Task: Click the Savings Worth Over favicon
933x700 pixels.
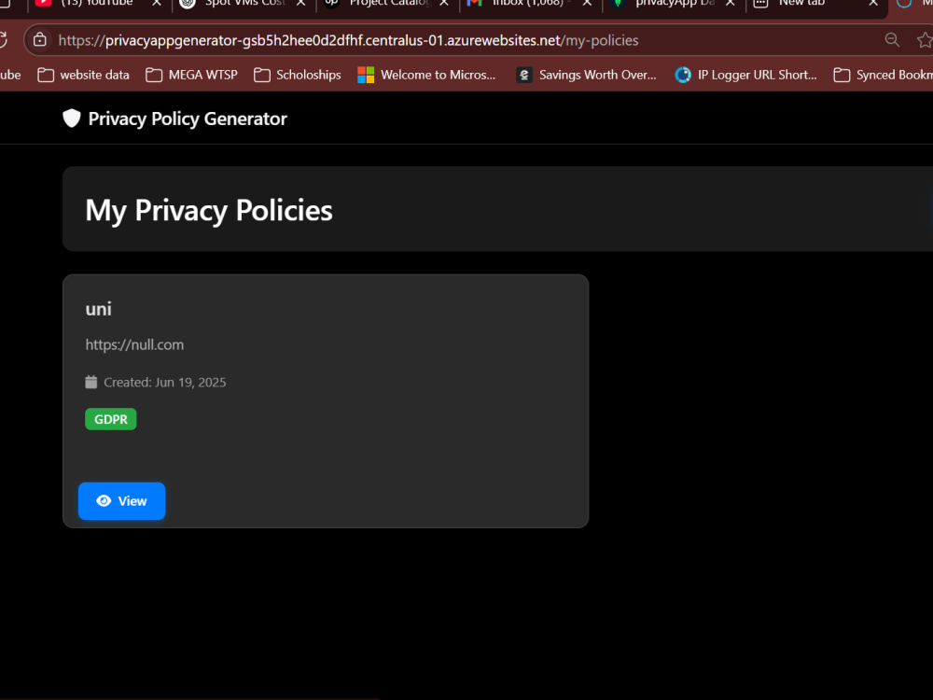Action: coord(524,75)
